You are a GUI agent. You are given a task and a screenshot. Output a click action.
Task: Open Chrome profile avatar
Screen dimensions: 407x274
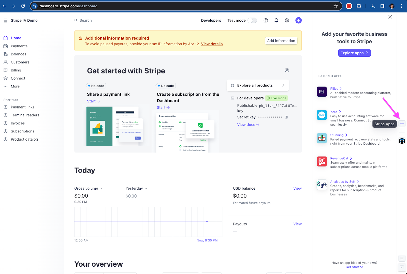pyautogui.click(x=392, y=6)
